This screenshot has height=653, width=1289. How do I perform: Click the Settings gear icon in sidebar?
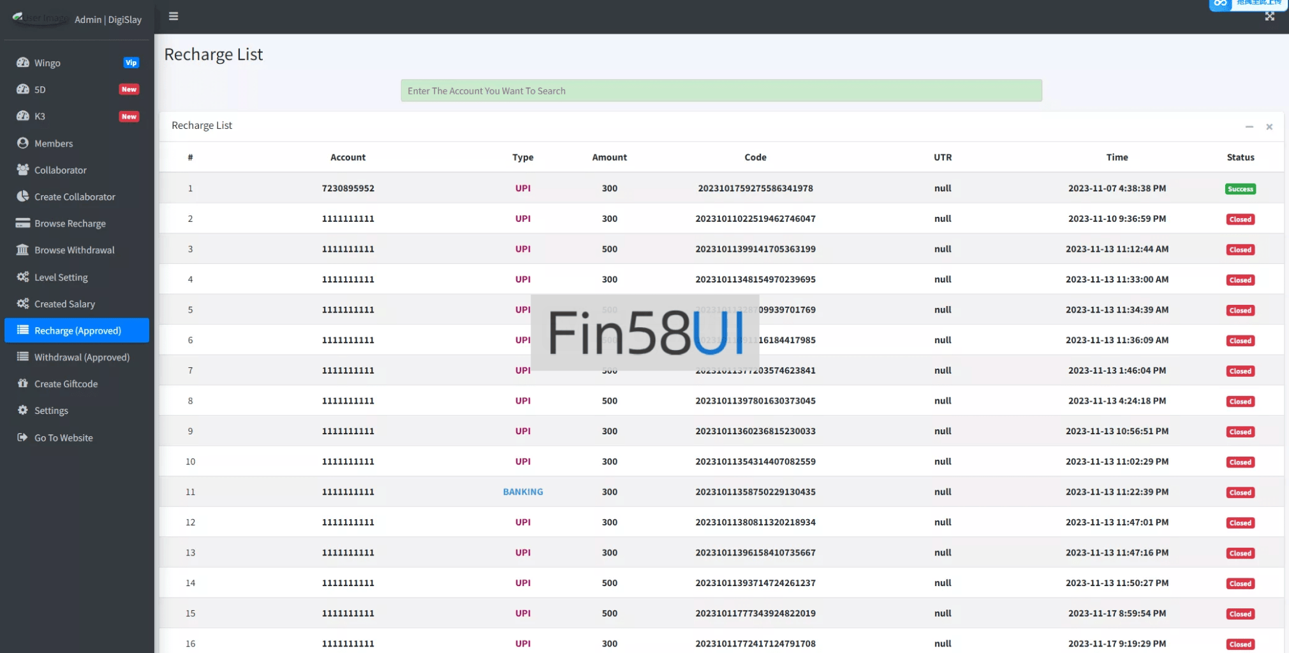[23, 410]
